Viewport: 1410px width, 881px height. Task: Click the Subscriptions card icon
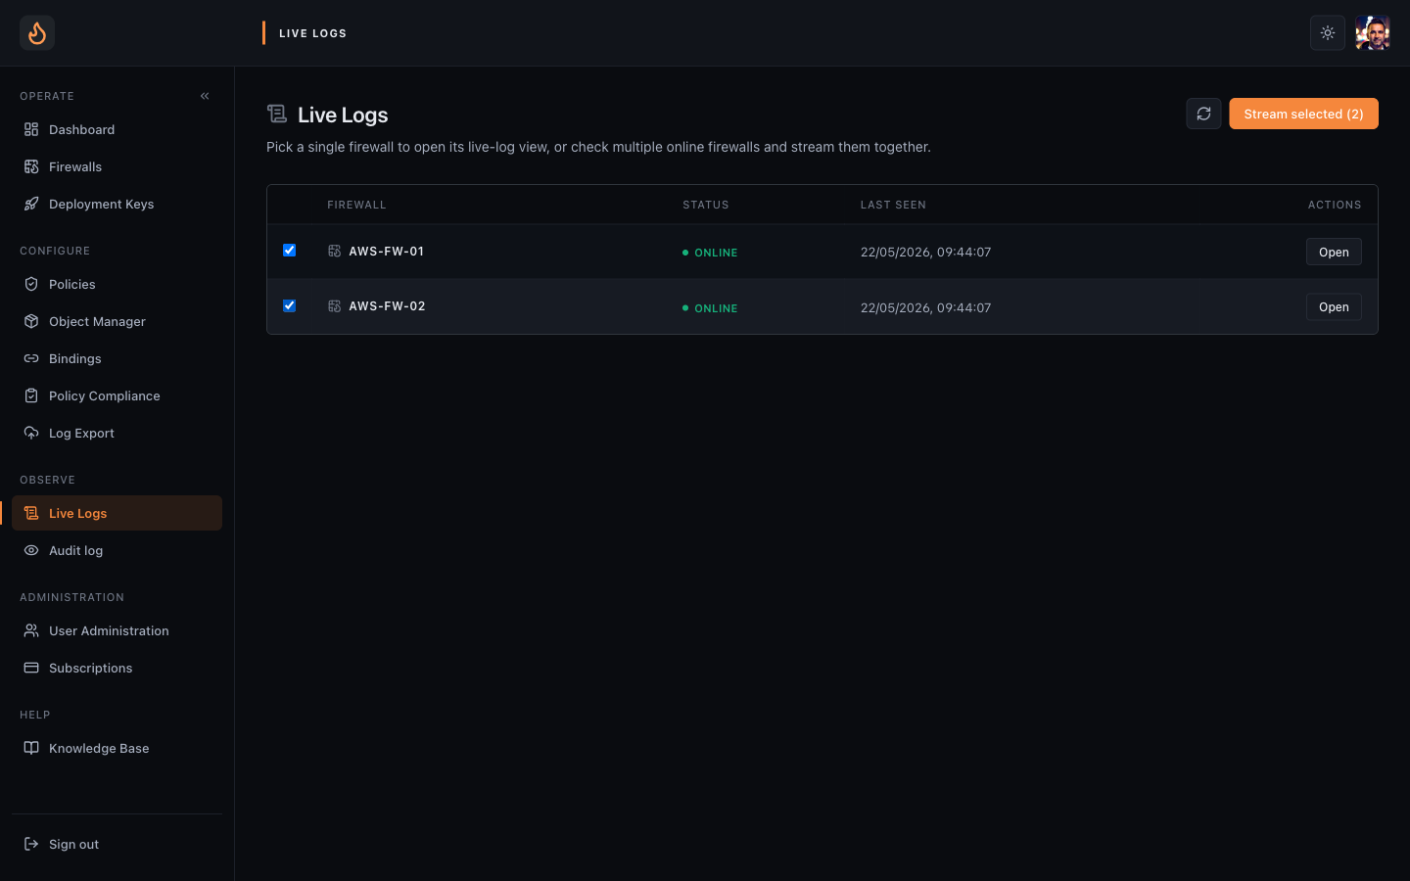tap(31, 668)
